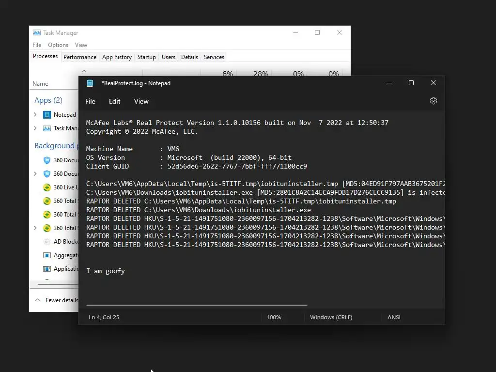Image resolution: width=496 pixels, height=372 pixels.
Task: Click the Apps (2) group header
Action: click(x=48, y=100)
